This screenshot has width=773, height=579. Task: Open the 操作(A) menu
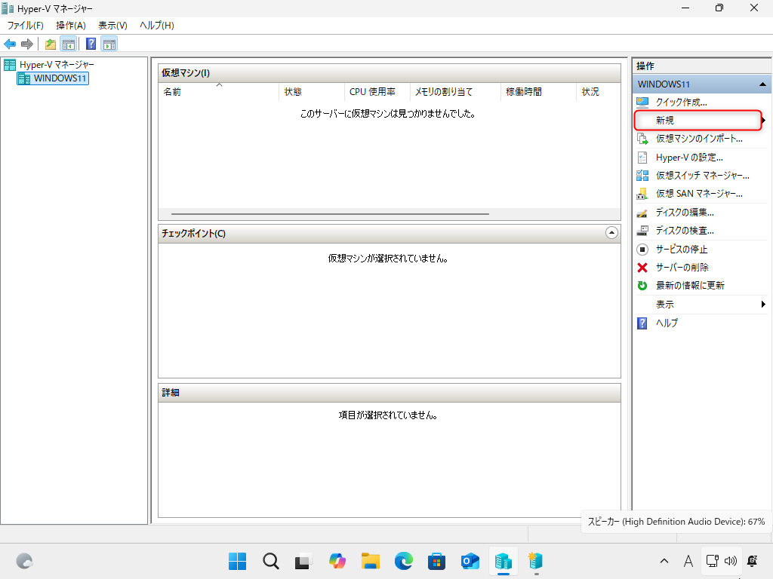tap(70, 25)
